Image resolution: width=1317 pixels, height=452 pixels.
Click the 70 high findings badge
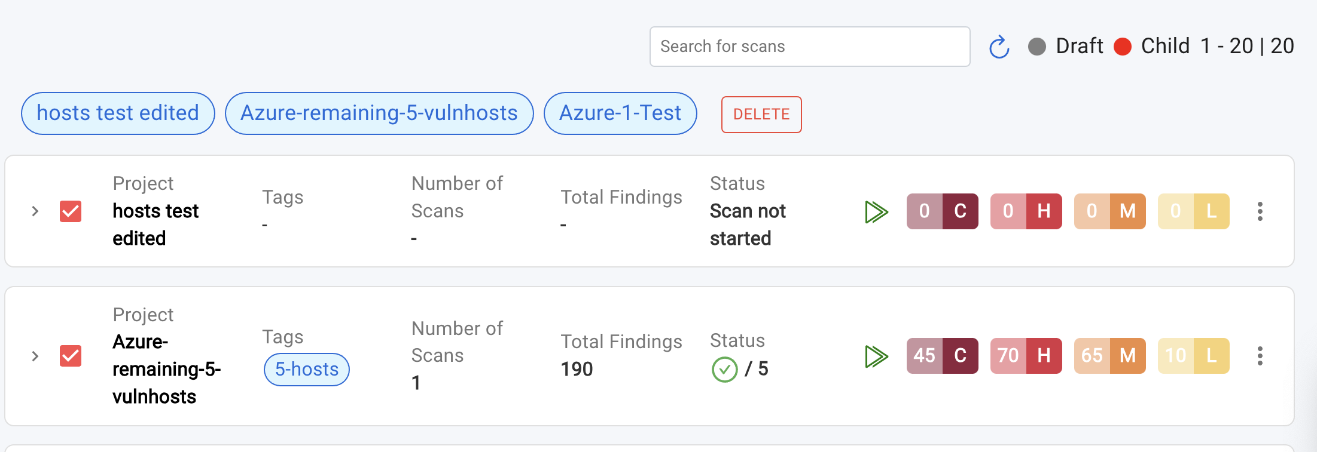coord(1026,356)
